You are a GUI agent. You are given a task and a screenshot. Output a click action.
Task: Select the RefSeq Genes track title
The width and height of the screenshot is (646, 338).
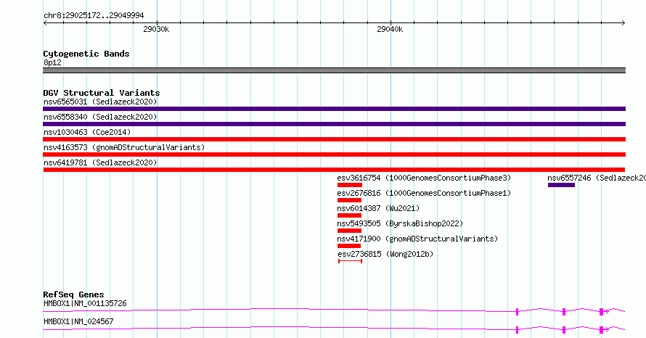[x=73, y=294]
